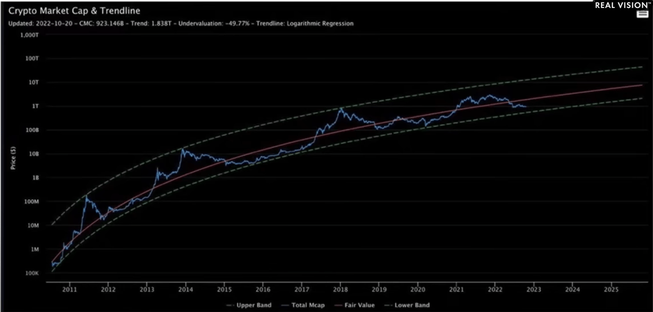Viewport: 653px width, 312px height.
Task: Click the 2015 x-axis label
Action: 224,289
